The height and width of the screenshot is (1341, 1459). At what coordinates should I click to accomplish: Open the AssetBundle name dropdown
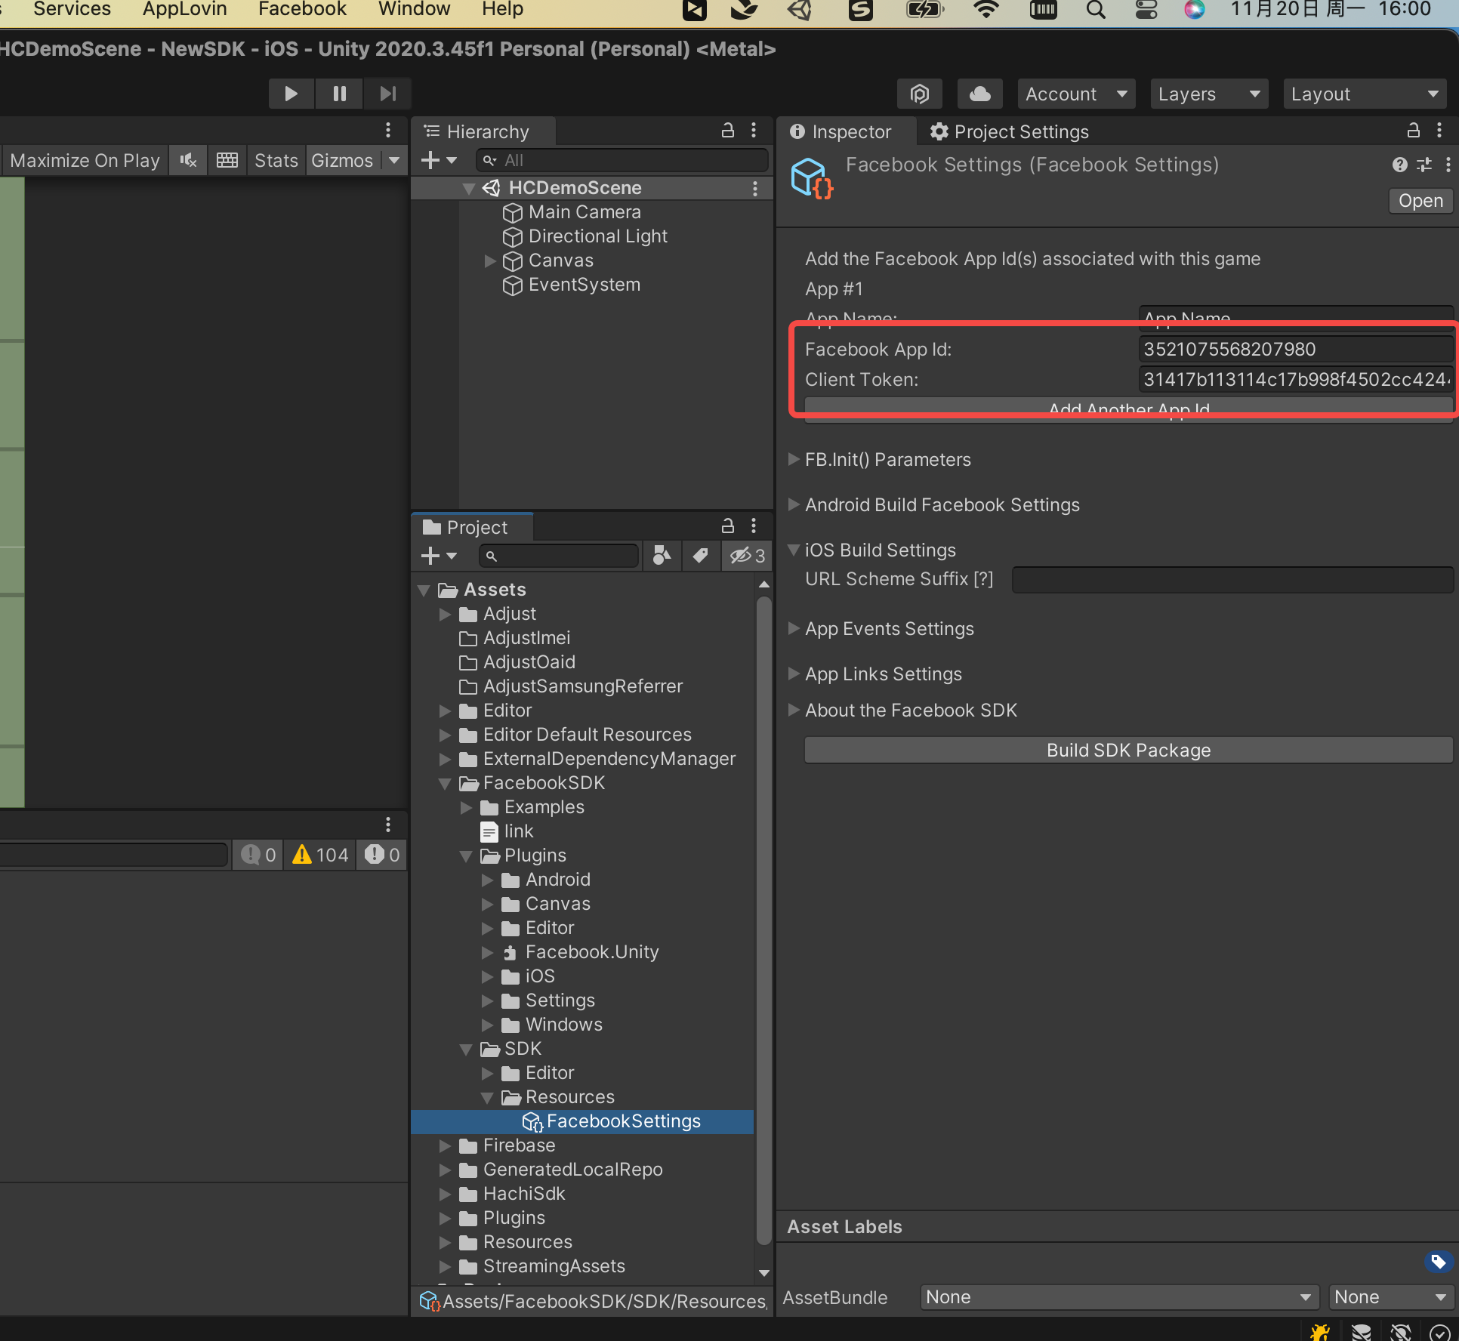1119,1297
